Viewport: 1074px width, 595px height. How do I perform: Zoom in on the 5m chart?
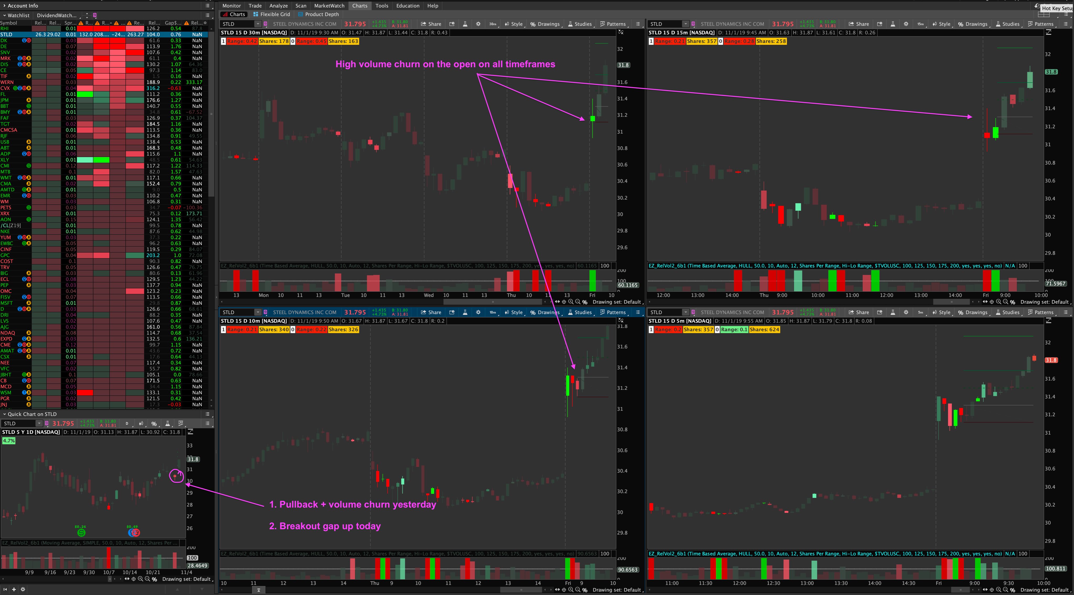pos(998,590)
